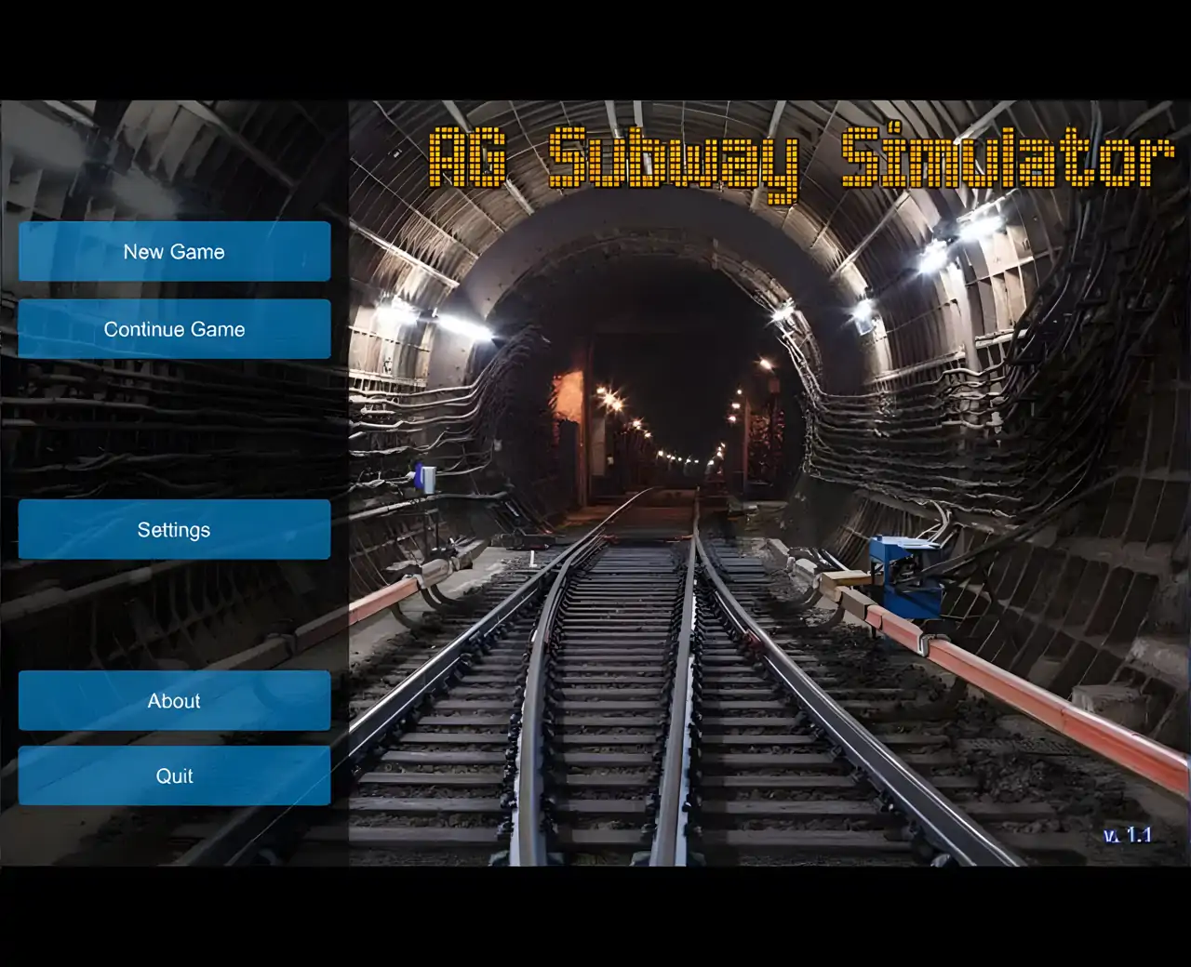The image size is (1191, 967).
Task: Open the About screen
Action: click(174, 700)
